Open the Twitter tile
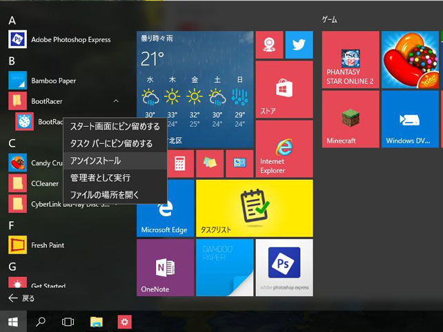443x332 pixels. click(299, 45)
